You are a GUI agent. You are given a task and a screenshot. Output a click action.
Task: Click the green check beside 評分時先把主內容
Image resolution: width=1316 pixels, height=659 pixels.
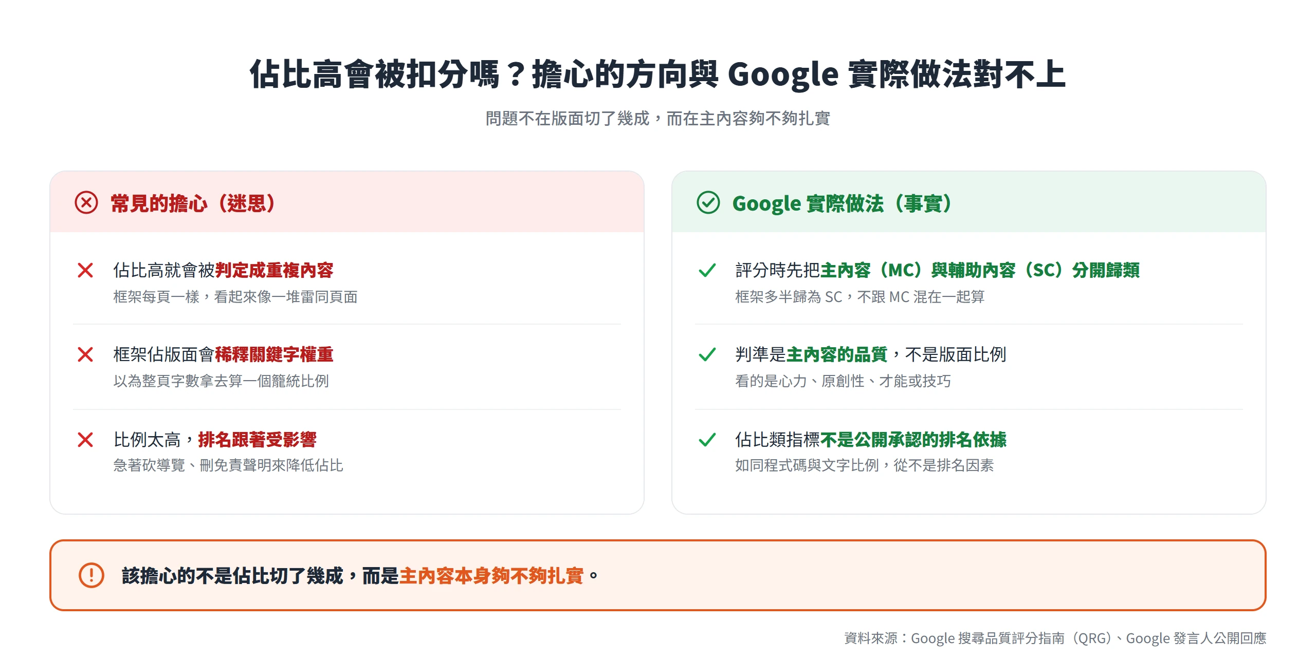click(707, 270)
